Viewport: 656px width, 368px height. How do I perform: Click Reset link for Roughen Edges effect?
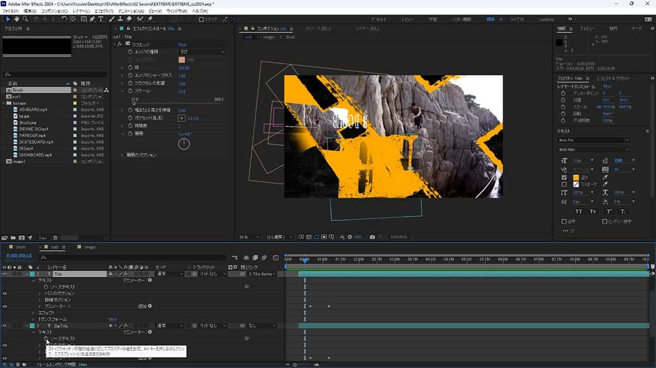[x=183, y=45]
